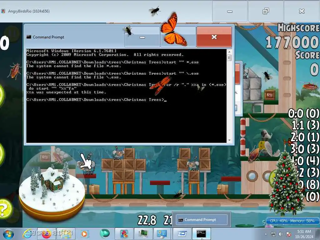Click the marmoset atop the left crates
The image size is (320, 240).
118,153
